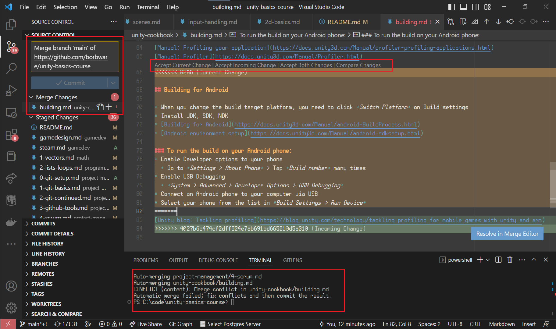This screenshot has height=329, width=556.
Task: Click errors and warnings count in status bar
Action: [x=110, y=324]
